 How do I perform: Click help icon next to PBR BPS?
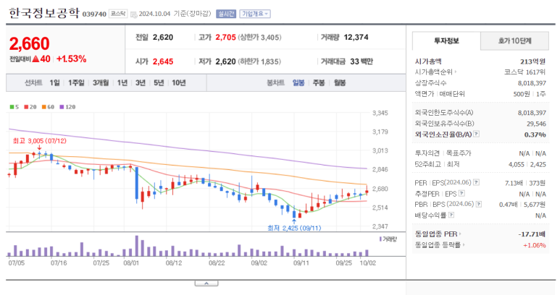[x=479, y=204]
